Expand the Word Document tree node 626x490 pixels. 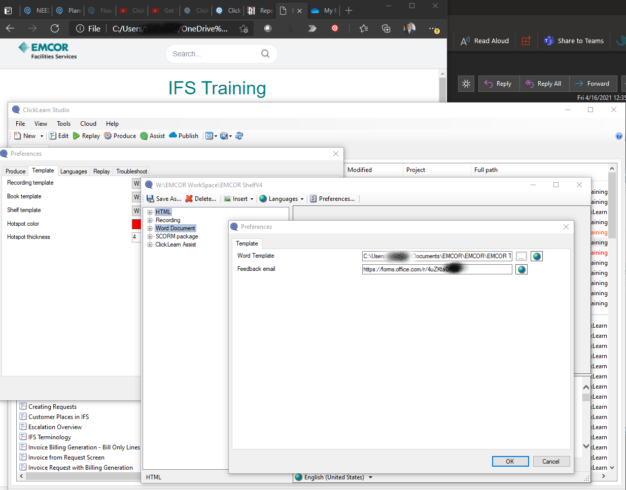click(150, 228)
